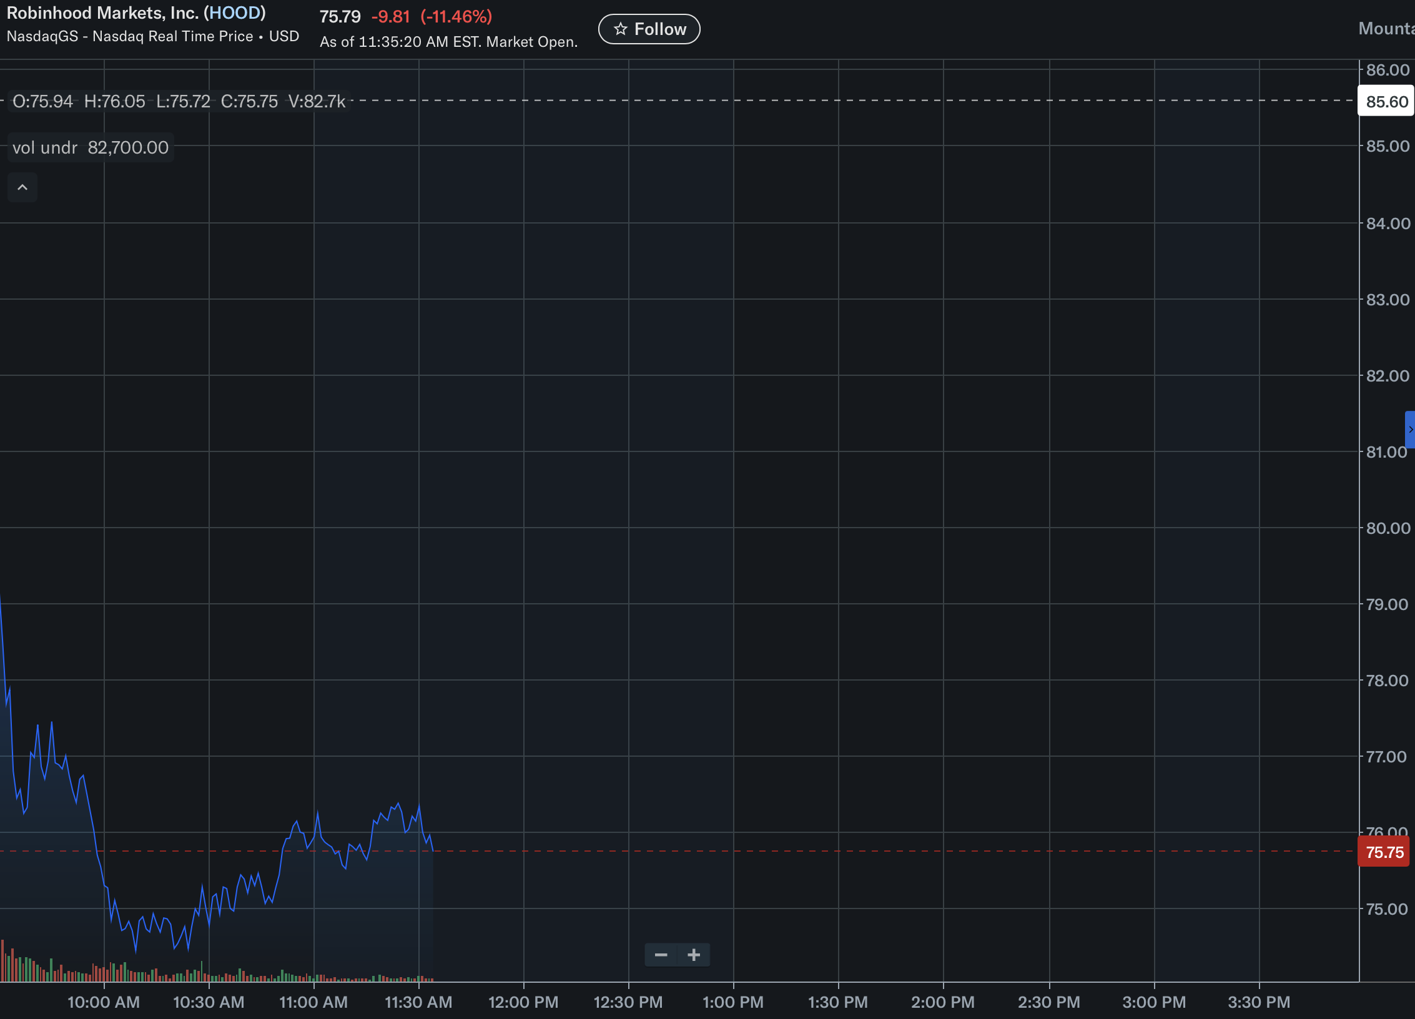The width and height of the screenshot is (1415, 1019).
Task: Click the 80.00 price axis label
Action: pyautogui.click(x=1388, y=528)
